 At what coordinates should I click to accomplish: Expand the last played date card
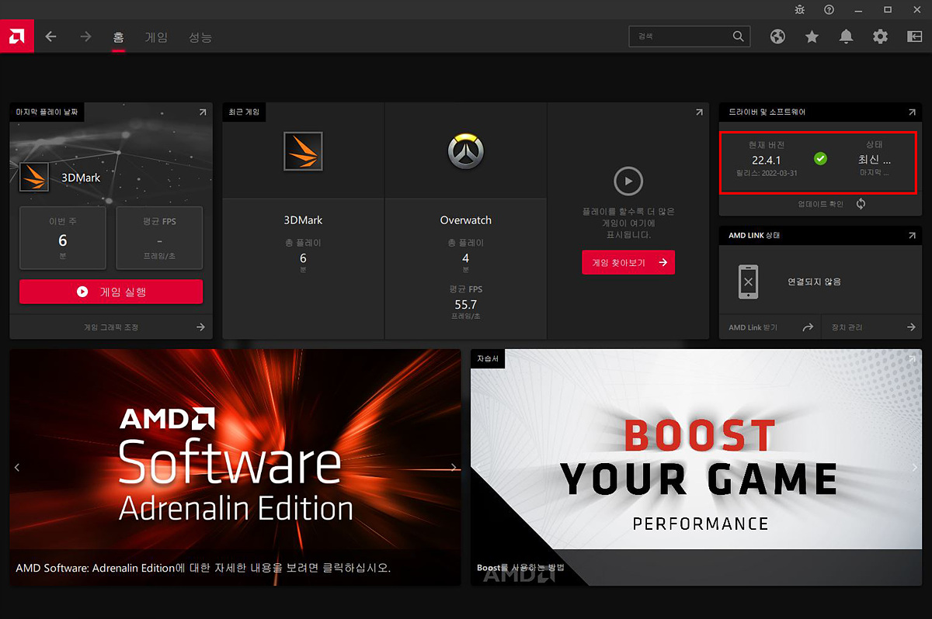pos(203,112)
